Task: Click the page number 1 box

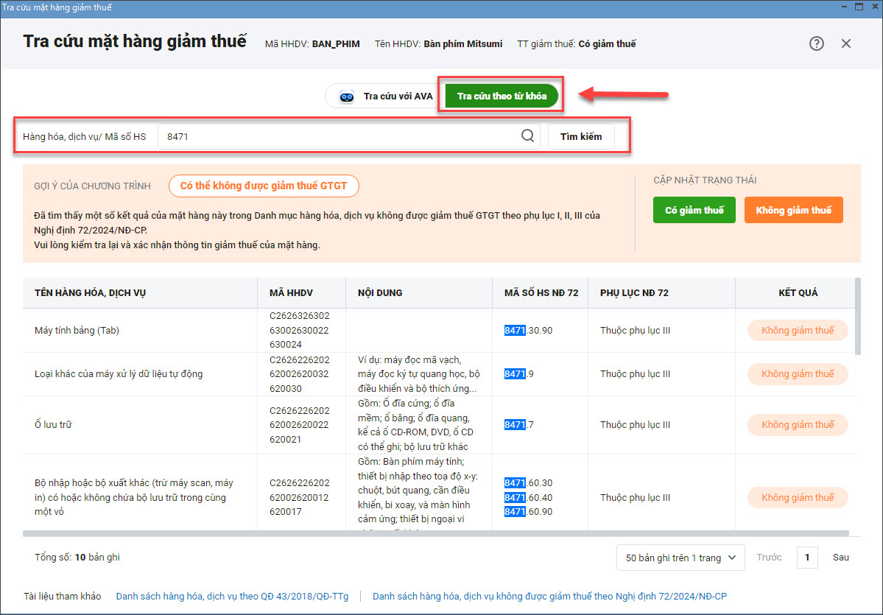Action: pyautogui.click(x=807, y=558)
